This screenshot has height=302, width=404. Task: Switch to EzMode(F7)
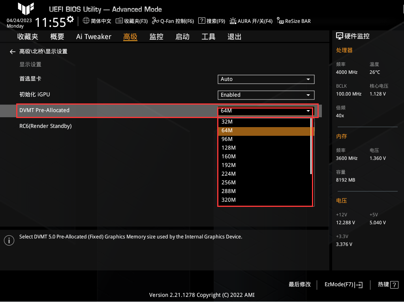343,285
